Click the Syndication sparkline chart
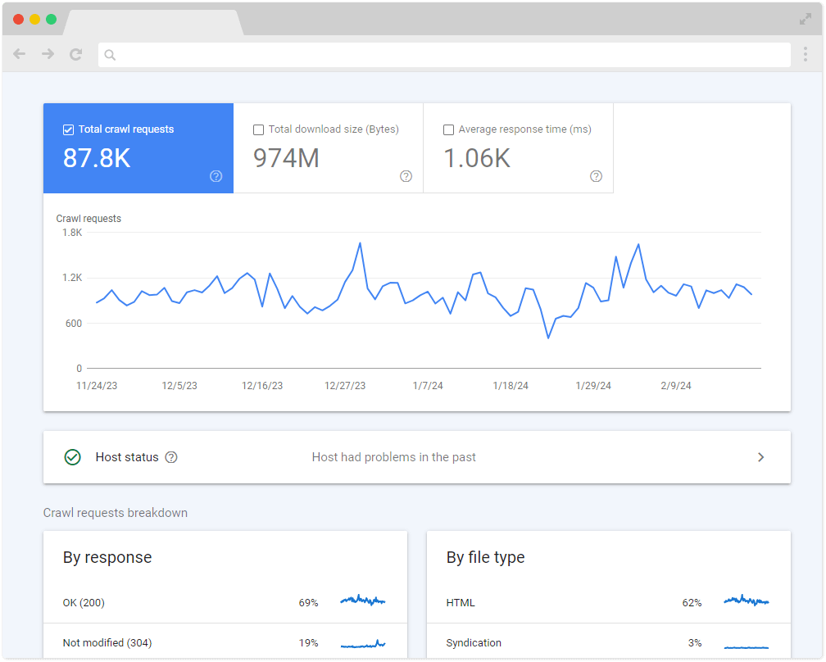 tap(747, 646)
